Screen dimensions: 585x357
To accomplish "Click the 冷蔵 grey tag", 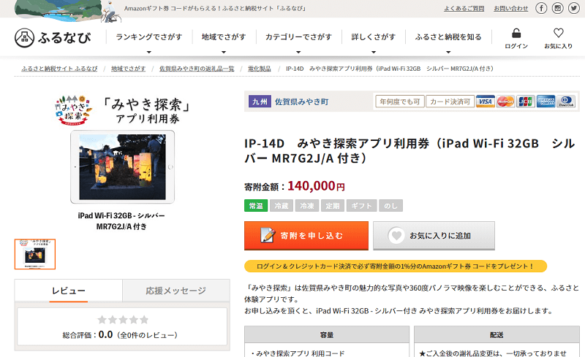I will point(282,206).
